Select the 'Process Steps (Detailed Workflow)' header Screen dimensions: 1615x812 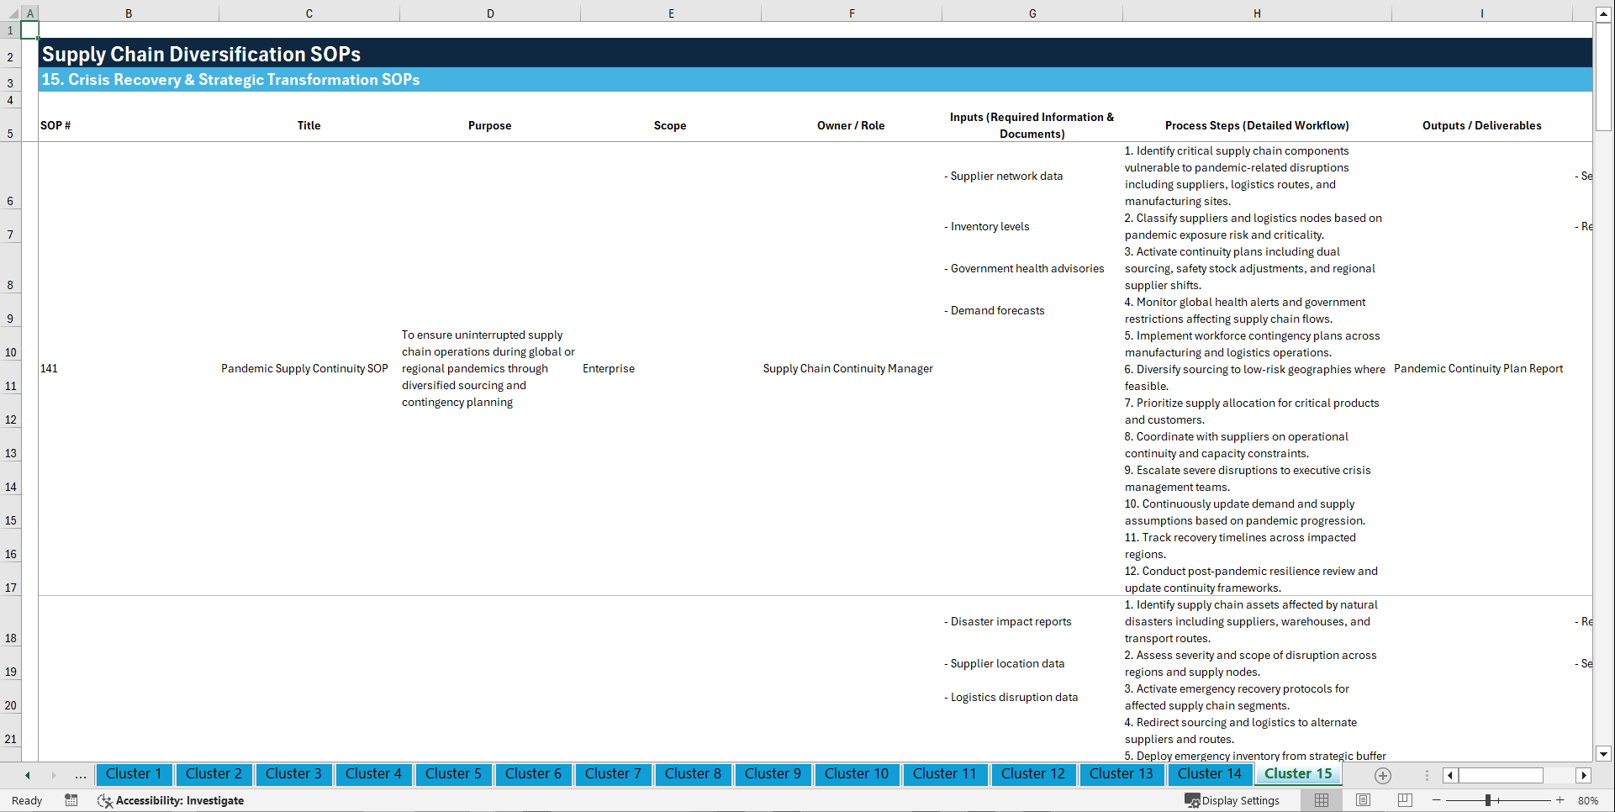coord(1257,125)
